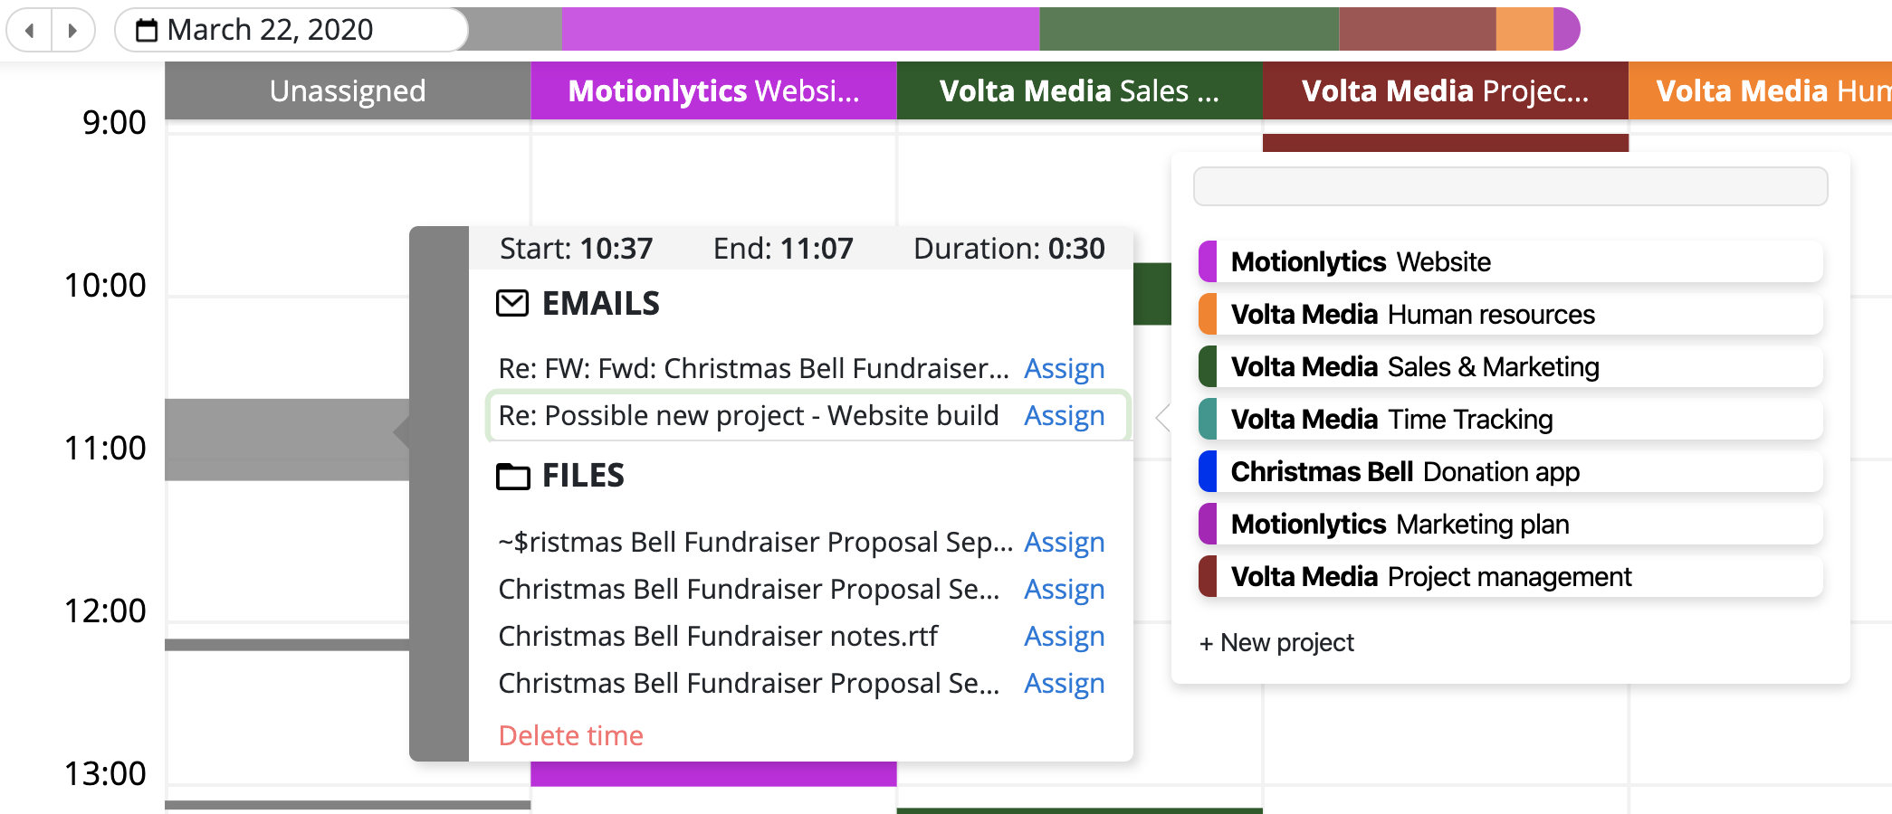
Task: Choose Volta Media Time Tracking project
Action: pyautogui.click(x=1510, y=419)
